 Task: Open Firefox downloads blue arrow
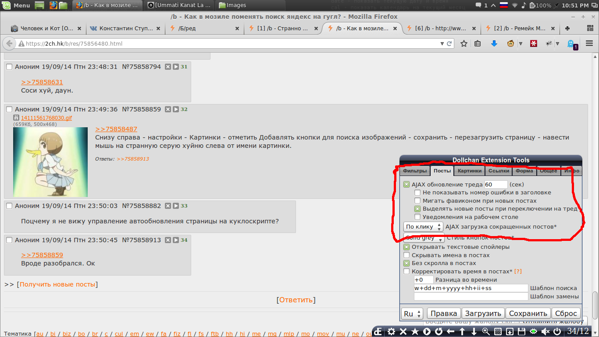pos(494,43)
